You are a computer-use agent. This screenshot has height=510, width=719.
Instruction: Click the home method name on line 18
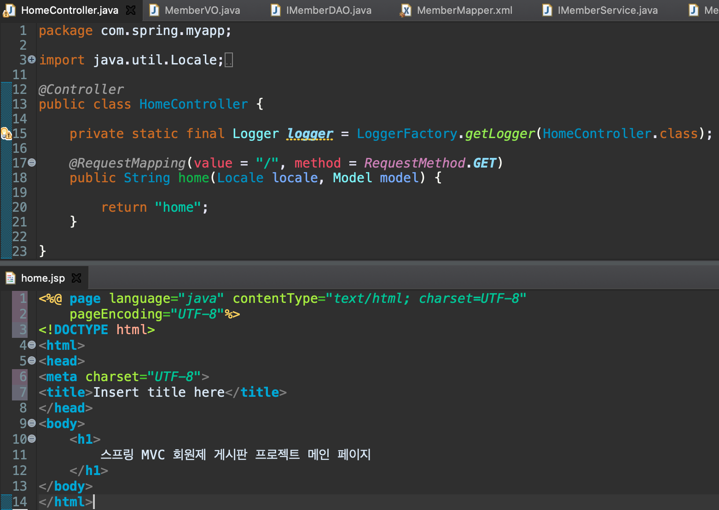pos(193,178)
